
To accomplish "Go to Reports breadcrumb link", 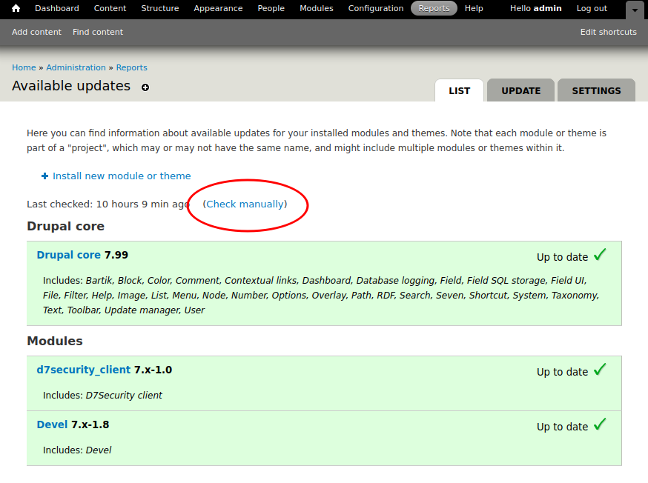I will pyautogui.click(x=131, y=67).
